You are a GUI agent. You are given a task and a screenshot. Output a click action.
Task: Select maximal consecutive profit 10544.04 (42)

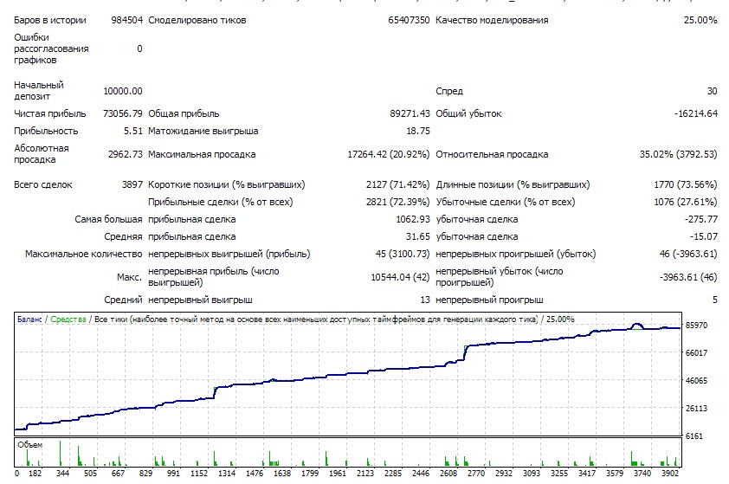click(400, 277)
